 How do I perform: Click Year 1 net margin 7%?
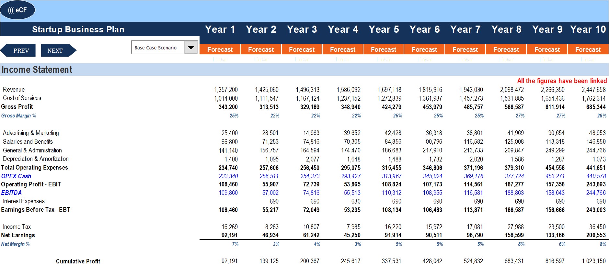[236, 244]
